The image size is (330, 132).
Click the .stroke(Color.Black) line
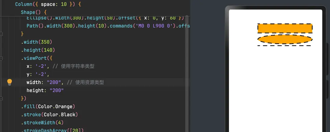[x=50, y=115]
